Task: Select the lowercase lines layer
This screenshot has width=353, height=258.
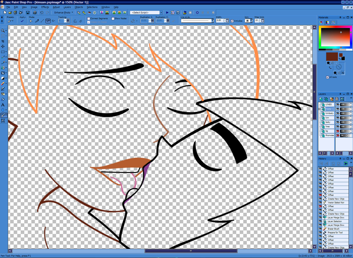Action: (x=327, y=127)
